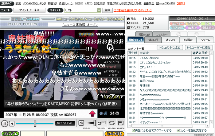
Task: Click the 投稿者コメント status badge
Action: 208,28
